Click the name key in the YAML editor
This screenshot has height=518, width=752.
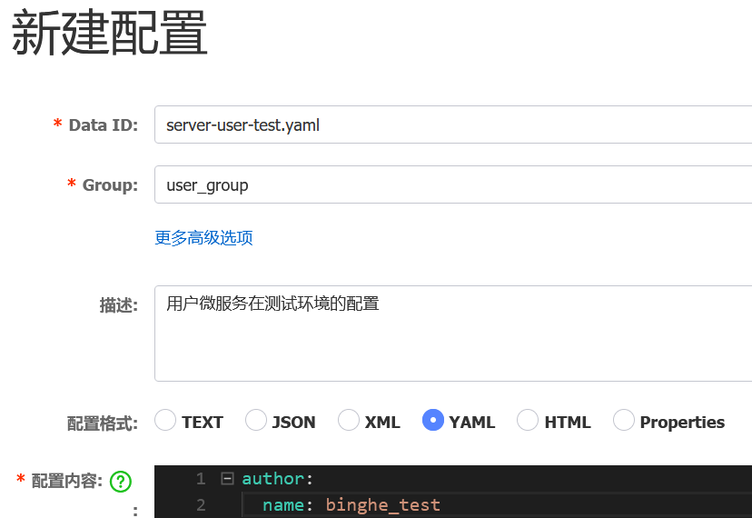(283, 504)
